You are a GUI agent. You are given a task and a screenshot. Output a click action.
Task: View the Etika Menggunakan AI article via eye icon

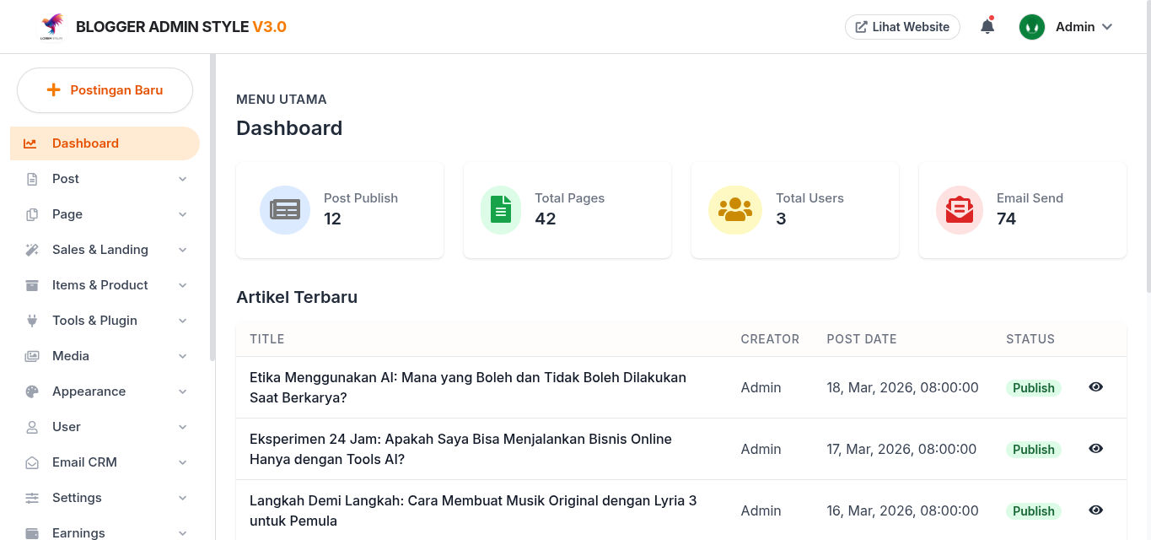[x=1095, y=387]
